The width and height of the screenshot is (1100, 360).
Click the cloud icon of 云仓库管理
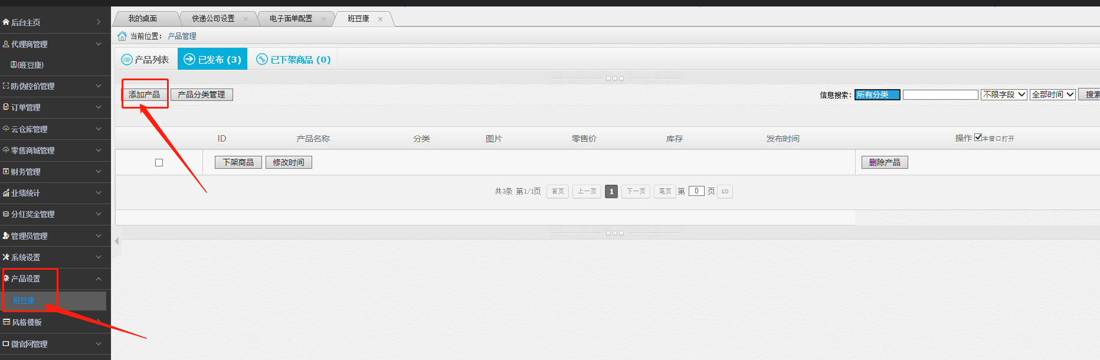[x=6, y=129]
